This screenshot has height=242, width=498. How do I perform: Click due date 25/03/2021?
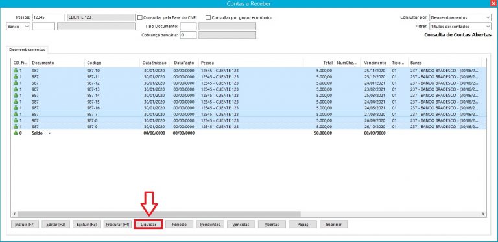(x=375, y=95)
